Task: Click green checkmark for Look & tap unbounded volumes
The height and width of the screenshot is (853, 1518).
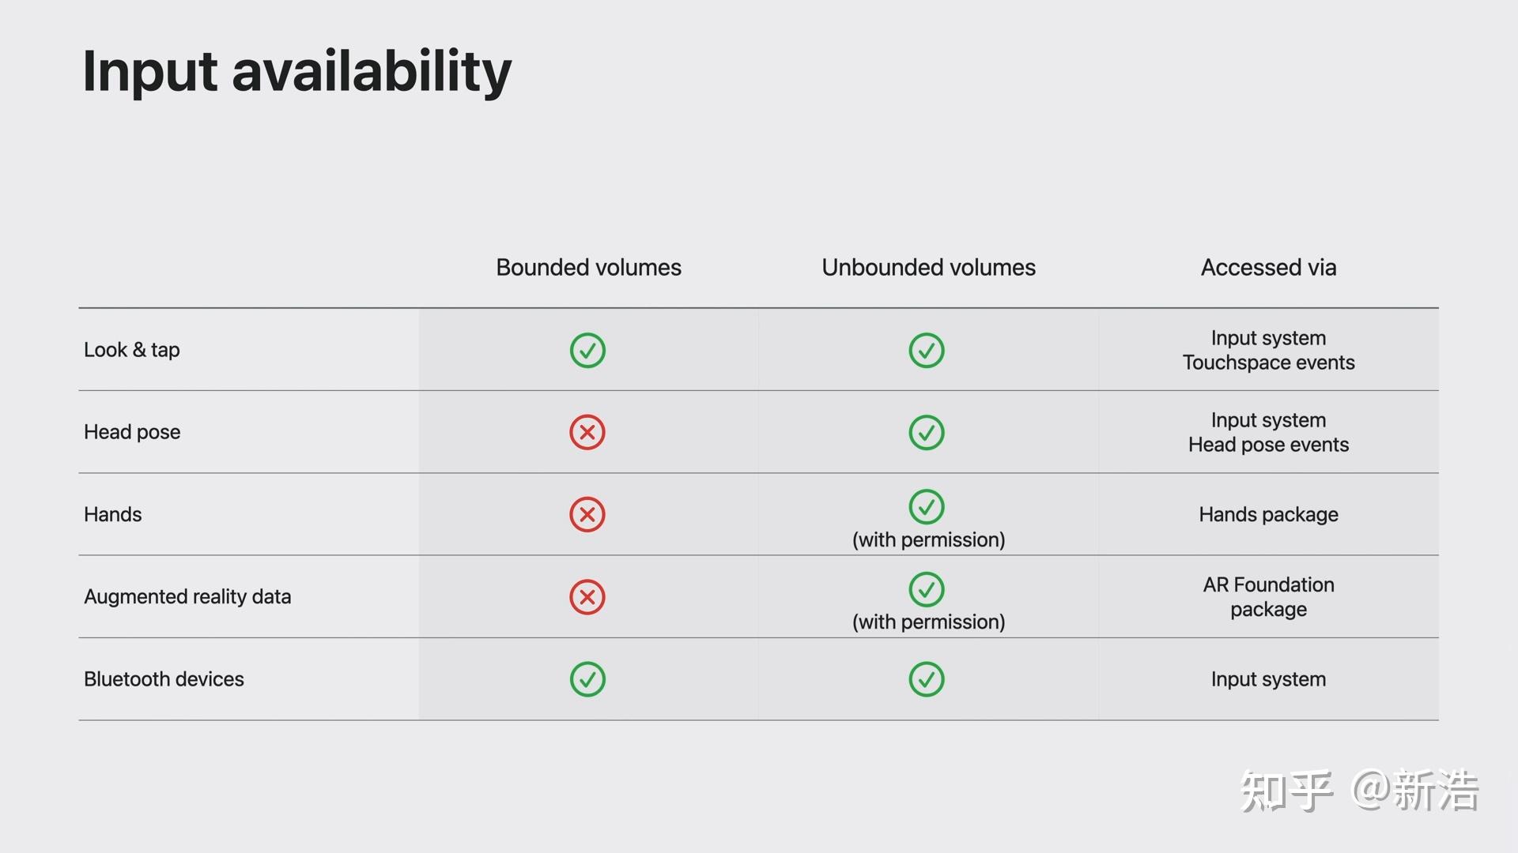Action: click(927, 350)
